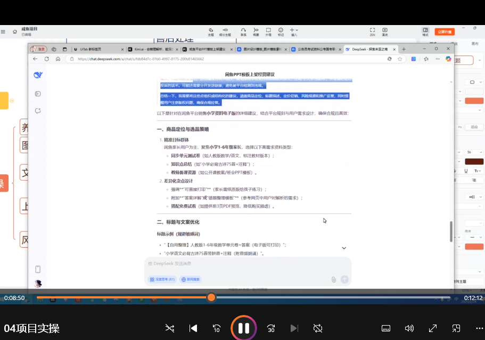Toggle underline U in format panel
The image size is (485, 340).
pos(466,171)
